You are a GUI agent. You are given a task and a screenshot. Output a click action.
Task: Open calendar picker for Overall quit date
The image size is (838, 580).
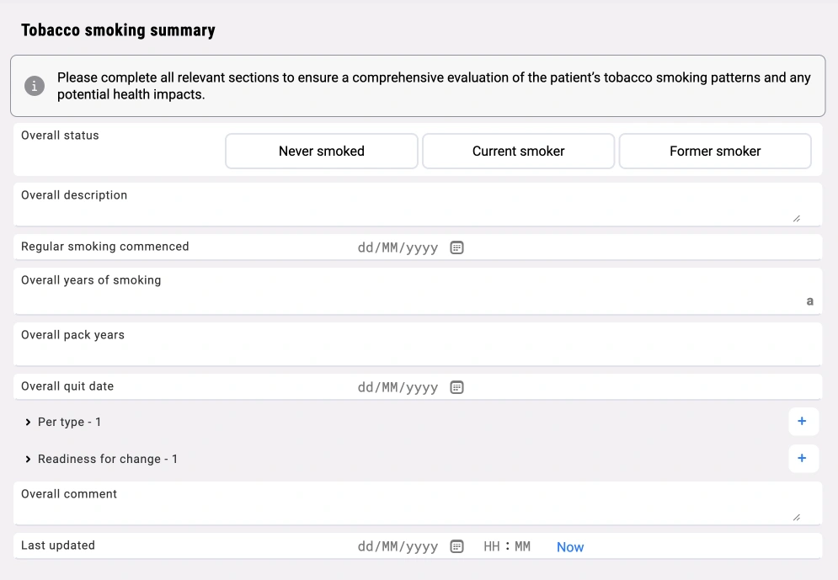[456, 387]
